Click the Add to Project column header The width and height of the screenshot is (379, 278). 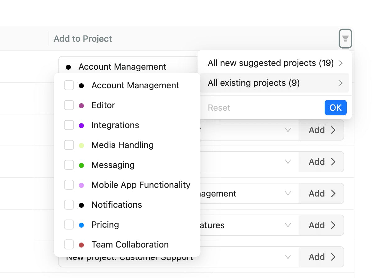click(83, 39)
